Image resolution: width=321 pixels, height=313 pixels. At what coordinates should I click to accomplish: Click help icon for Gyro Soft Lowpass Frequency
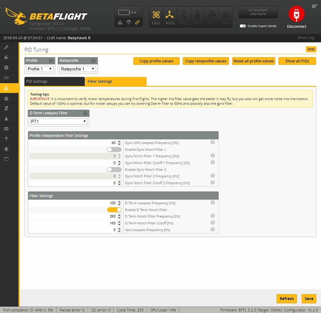(213, 142)
